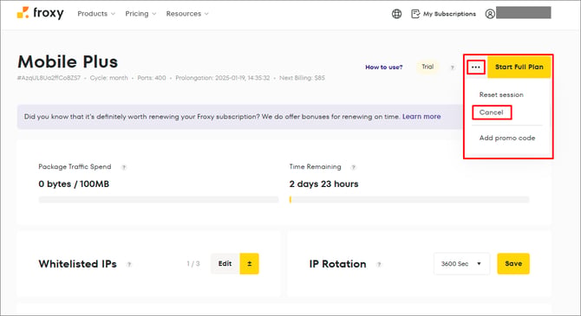Follow the Learn more link
The width and height of the screenshot is (581, 316).
421,117
